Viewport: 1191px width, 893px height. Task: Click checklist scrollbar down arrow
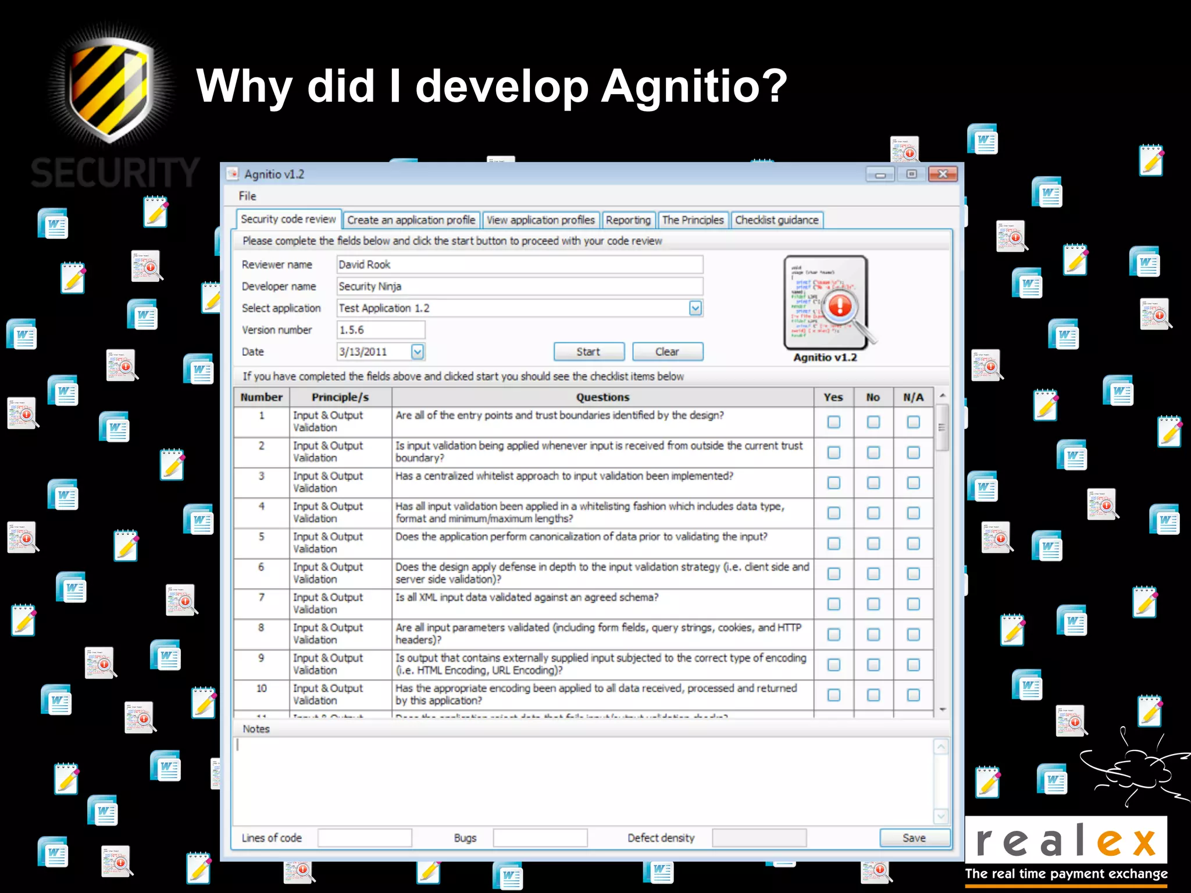point(942,710)
